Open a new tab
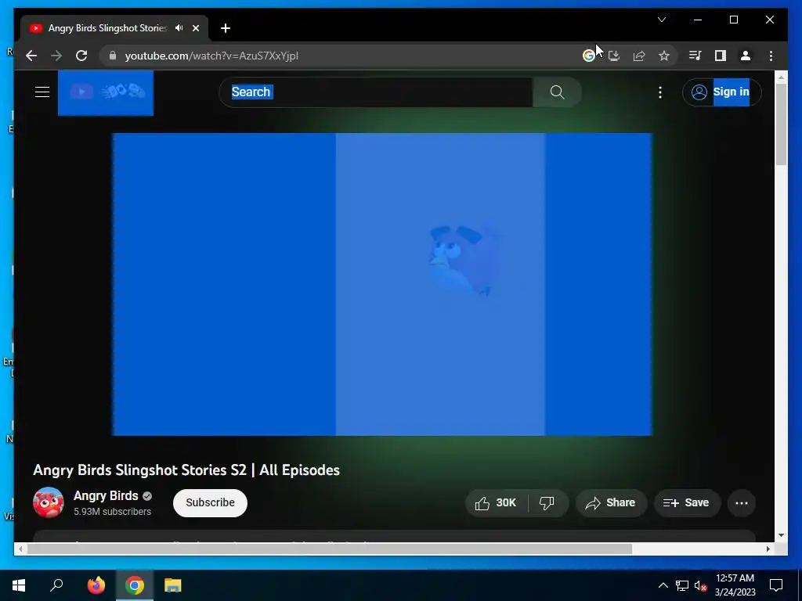This screenshot has height=601, width=802. coord(225,28)
